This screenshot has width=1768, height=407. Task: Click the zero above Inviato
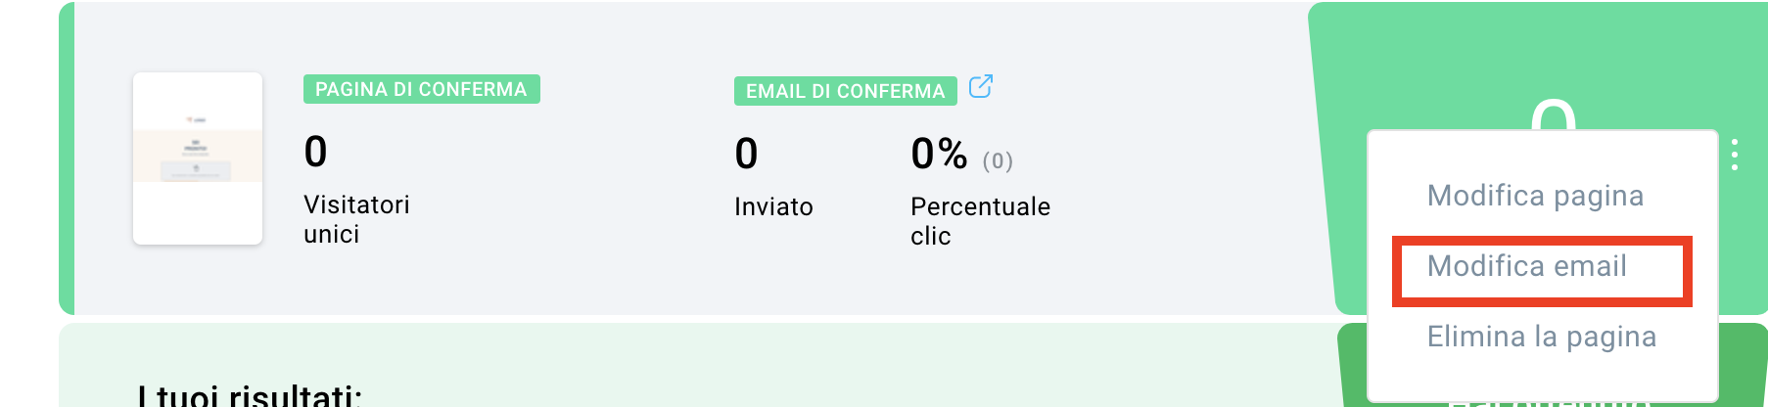746,154
